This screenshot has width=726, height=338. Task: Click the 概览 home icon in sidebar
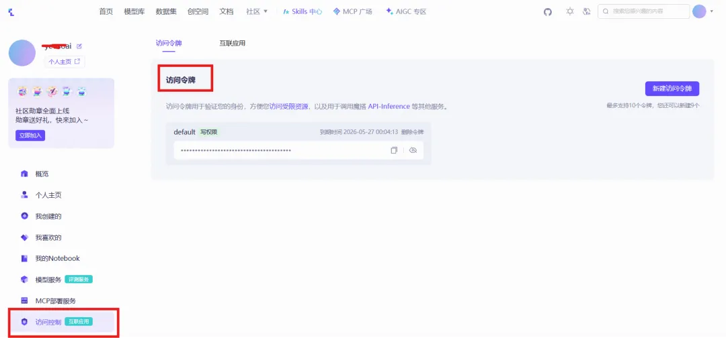click(25, 174)
